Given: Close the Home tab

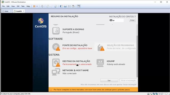Looking at the screenshot, I should (x=11, y=11).
